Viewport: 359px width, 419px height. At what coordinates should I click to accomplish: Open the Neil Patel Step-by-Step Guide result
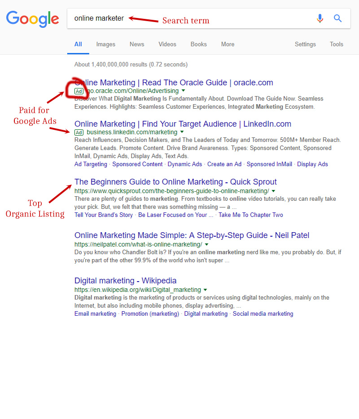pyautogui.click(x=192, y=235)
